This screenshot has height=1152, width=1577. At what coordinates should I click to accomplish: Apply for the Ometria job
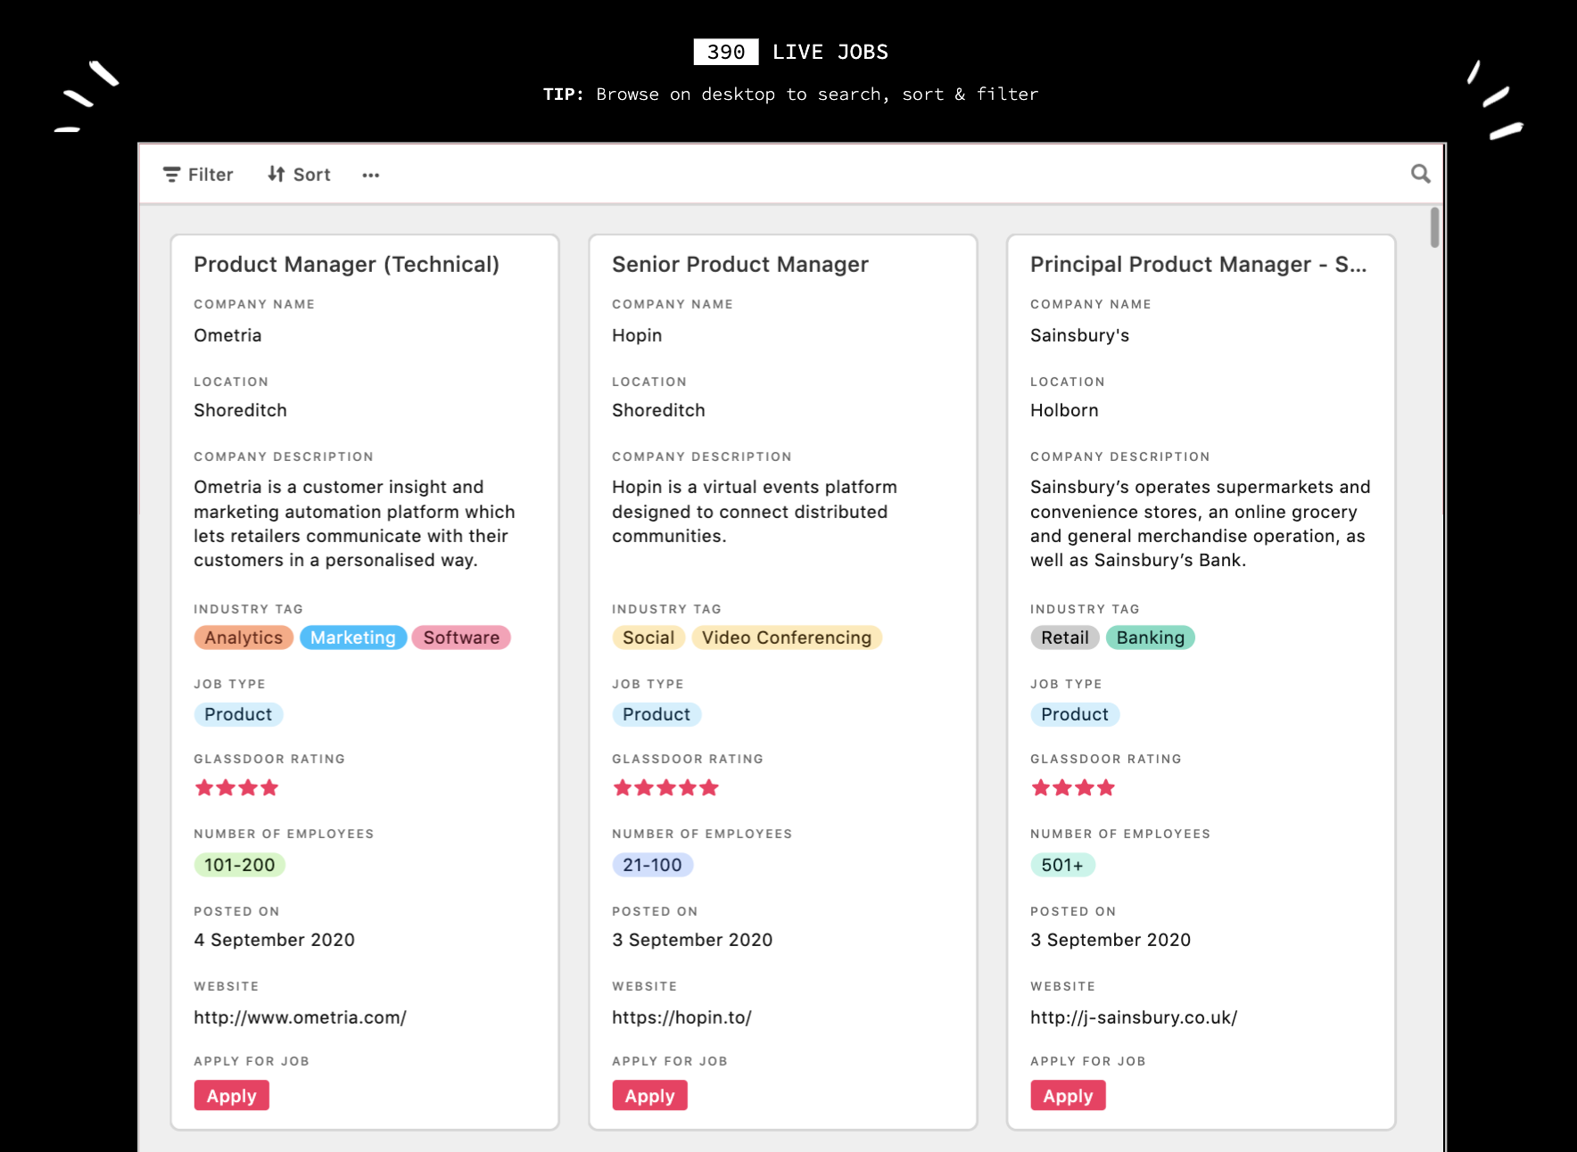click(x=232, y=1096)
